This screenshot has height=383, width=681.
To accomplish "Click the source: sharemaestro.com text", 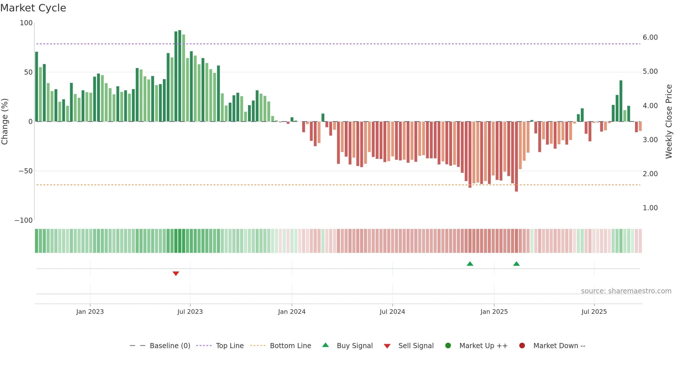I will pyautogui.click(x=626, y=291).
